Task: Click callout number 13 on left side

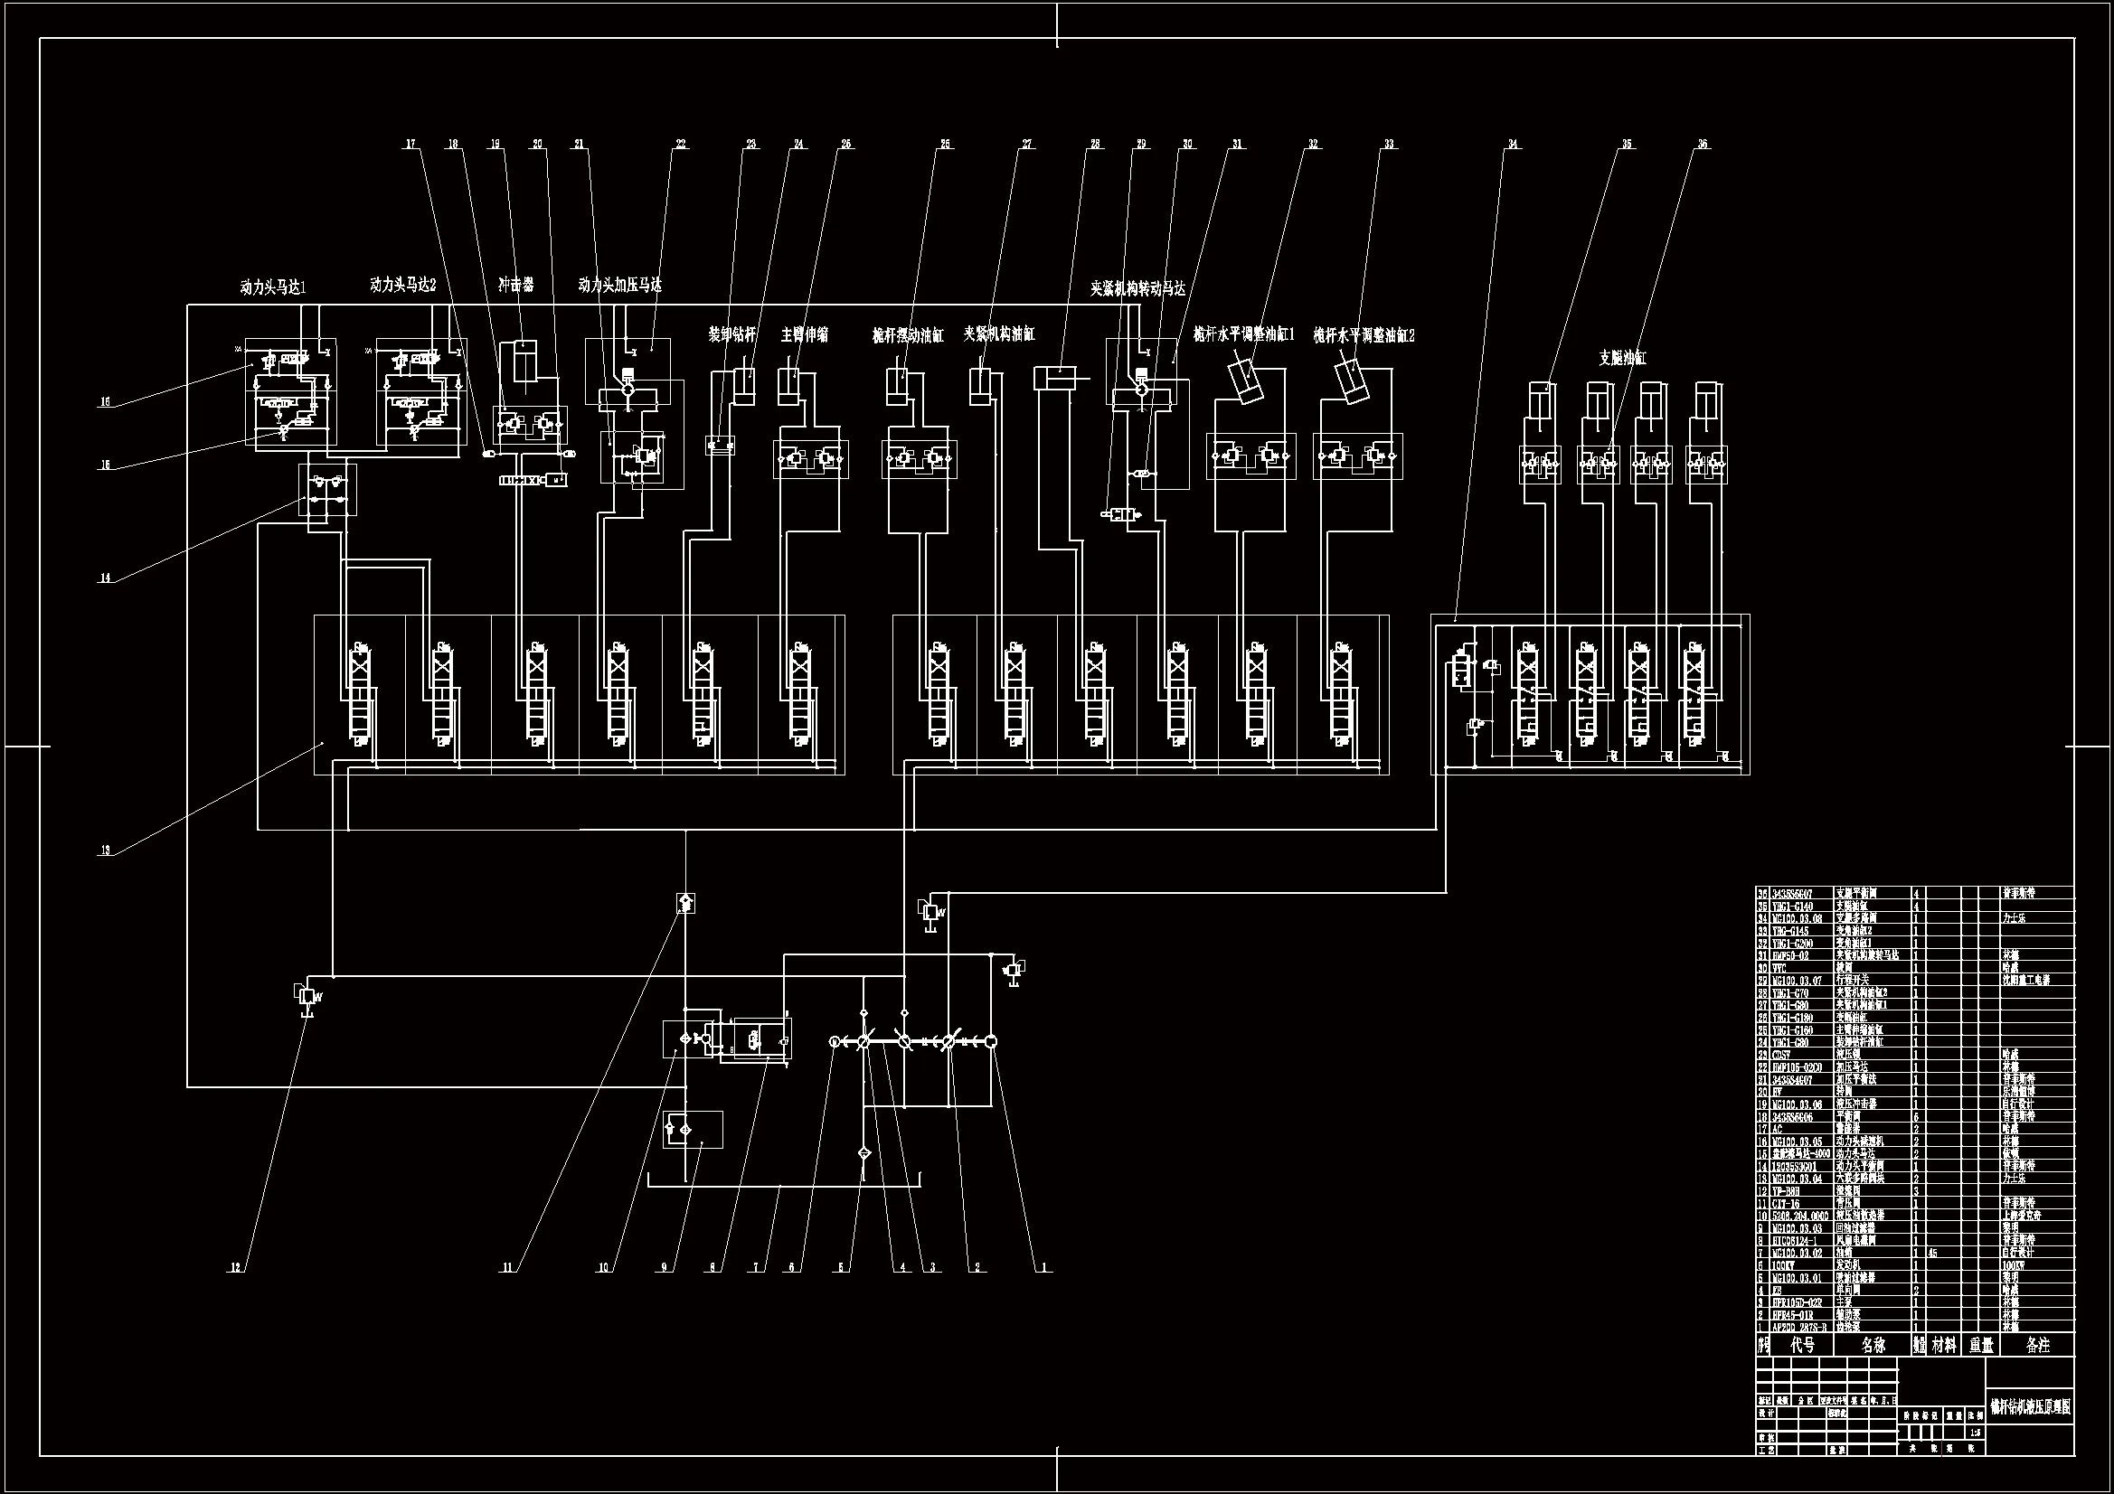Action: pos(105,850)
